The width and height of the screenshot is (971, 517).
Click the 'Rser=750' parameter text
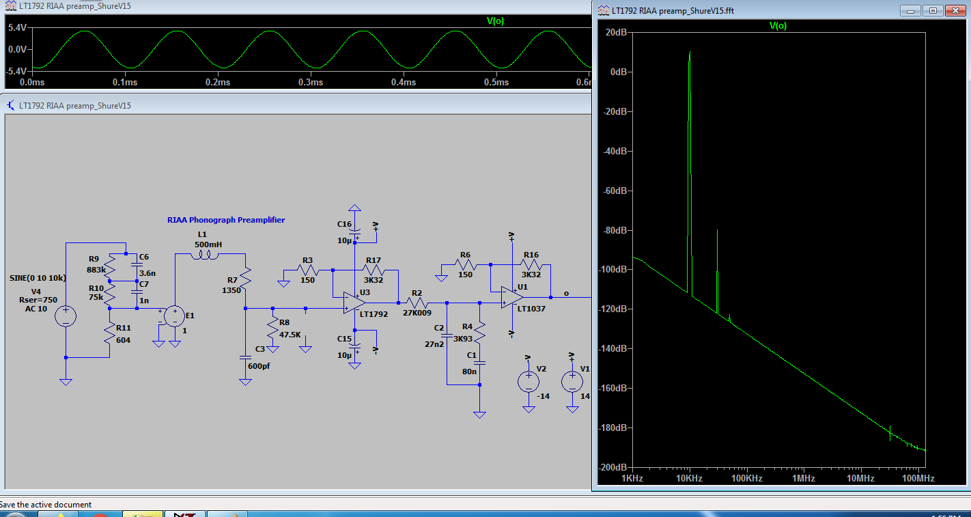click(x=39, y=299)
